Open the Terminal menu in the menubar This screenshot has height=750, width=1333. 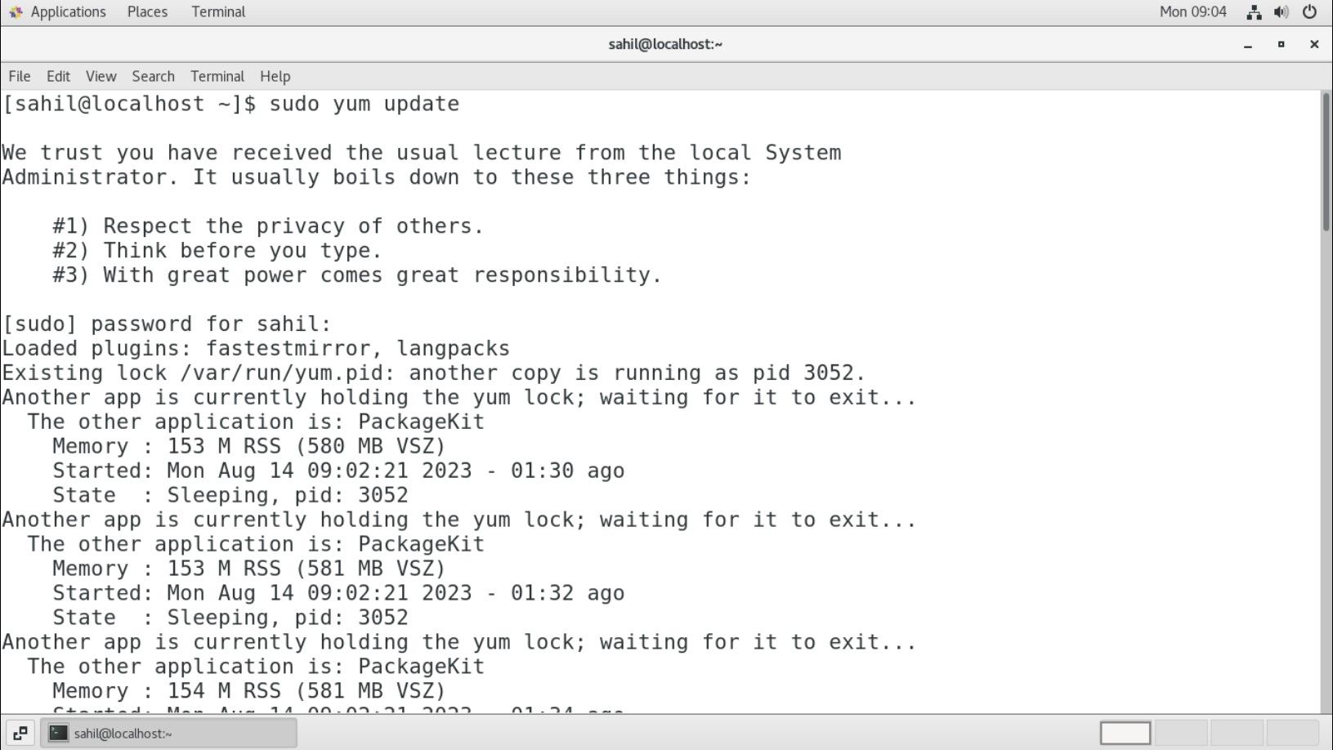click(217, 76)
